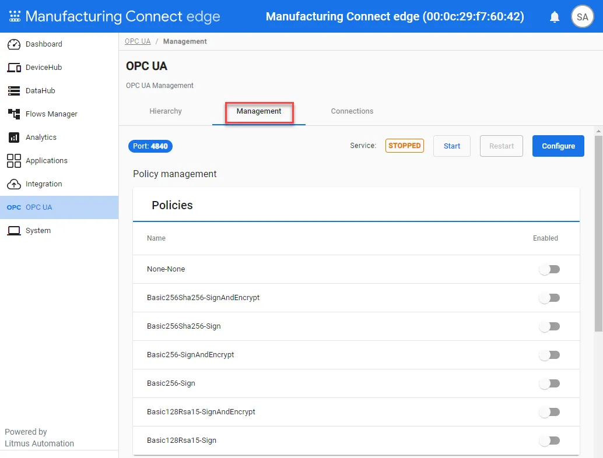Click the System laptop icon
Image resolution: width=603 pixels, height=458 pixels.
click(x=14, y=231)
